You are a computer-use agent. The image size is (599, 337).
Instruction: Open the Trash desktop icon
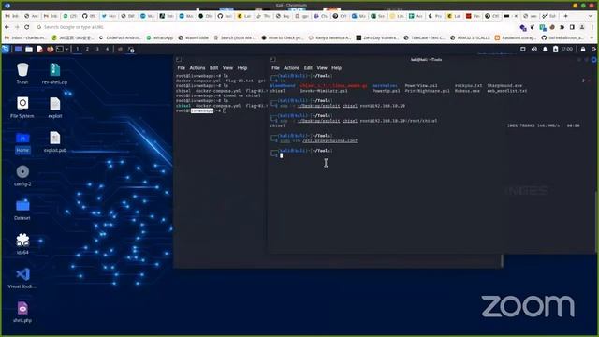22,74
